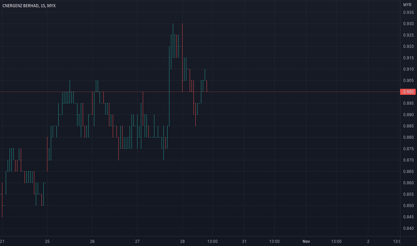Viewport: 417px width, 246px height.
Task: Click the 28 date label on time axis
Action: pyautogui.click(x=182, y=242)
